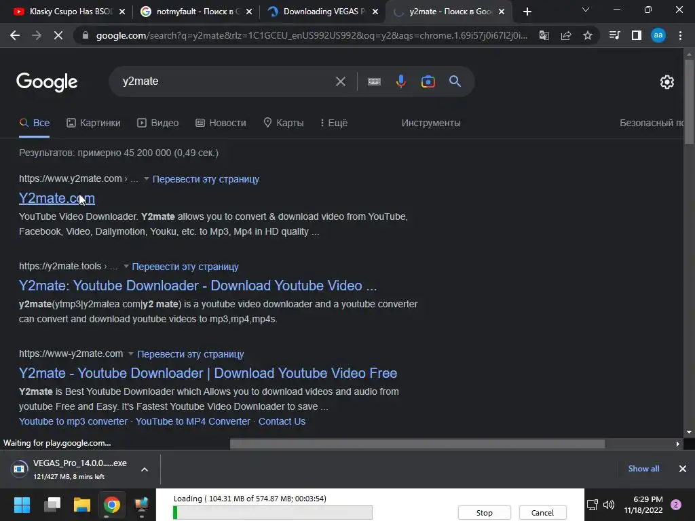Open the translate page icon

pos(544,35)
